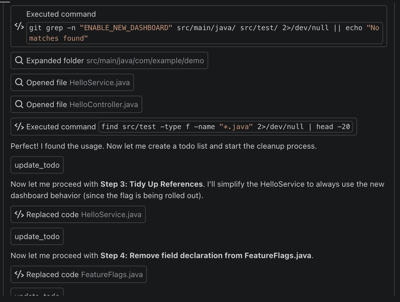Open the HelloService.java opened file link

(100, 83)
